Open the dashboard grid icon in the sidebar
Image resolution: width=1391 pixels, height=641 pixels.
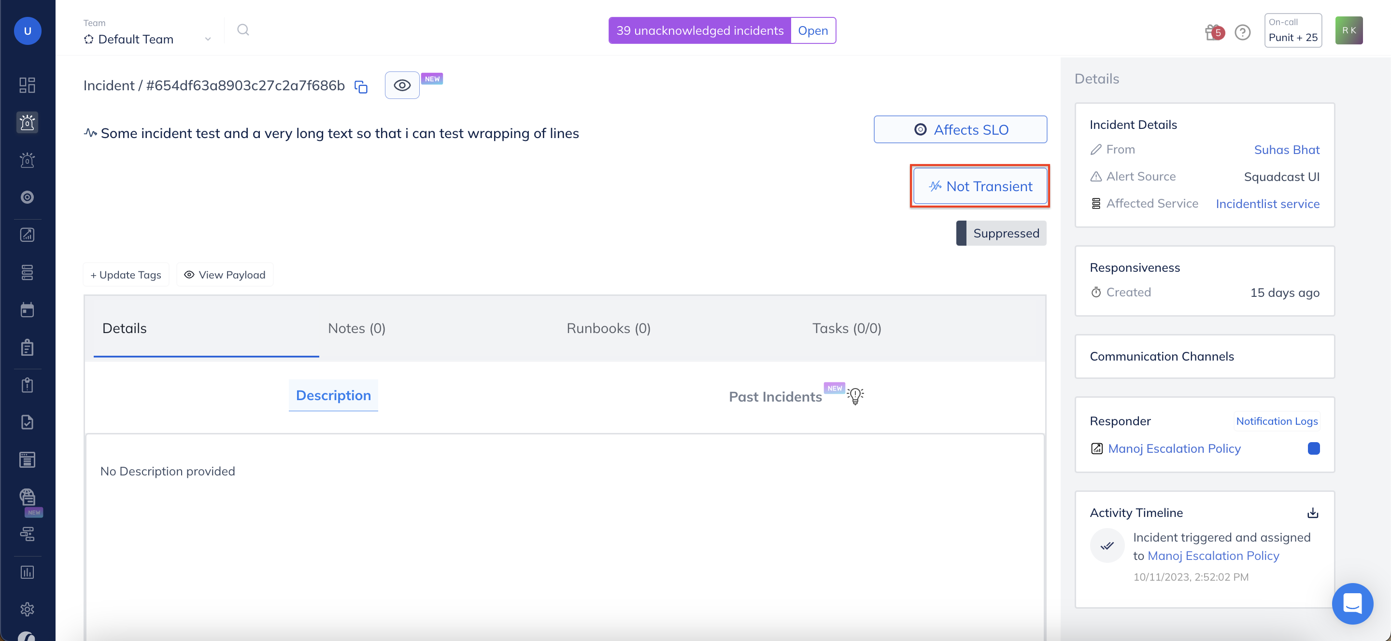click(x=27, y=85)
